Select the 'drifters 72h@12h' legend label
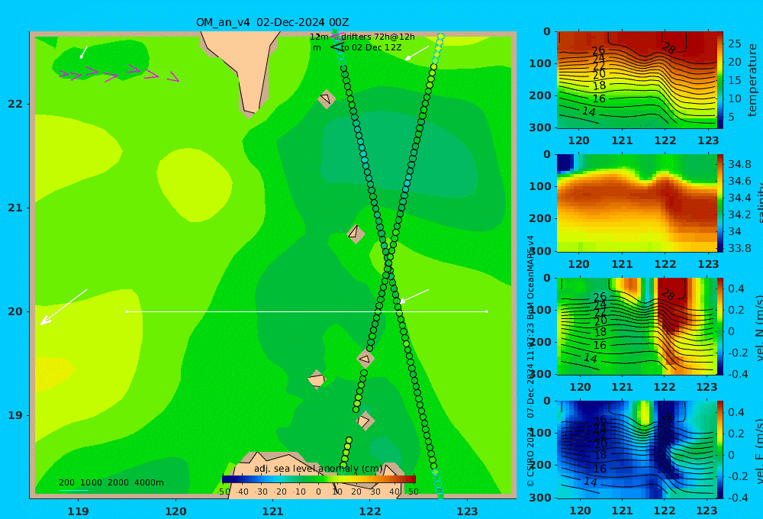The height and width of the screenshot is (519, 763). (378, 37)
